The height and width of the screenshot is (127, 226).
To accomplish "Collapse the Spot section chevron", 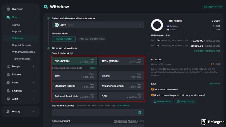I will (x=34, y=17).
